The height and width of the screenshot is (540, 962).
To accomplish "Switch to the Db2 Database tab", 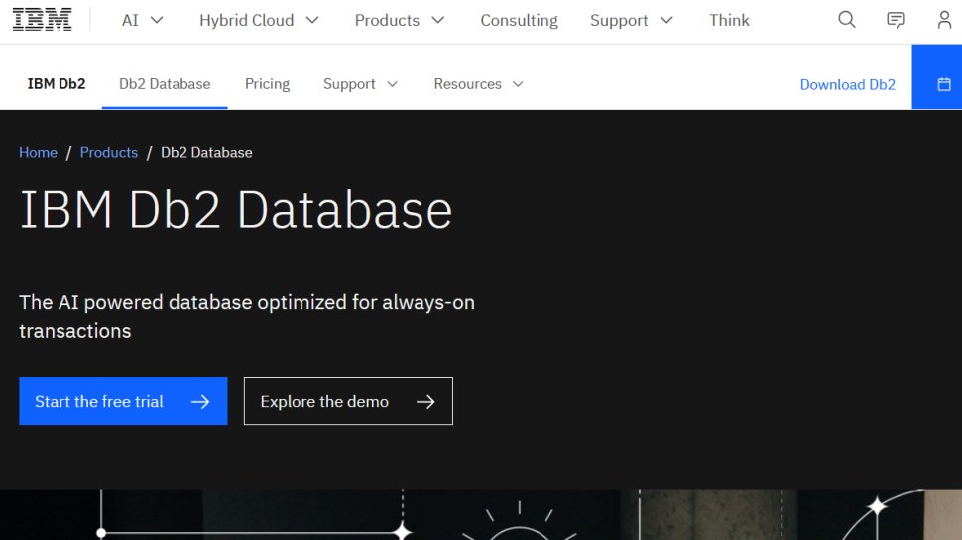I will [x=165, y=84].
